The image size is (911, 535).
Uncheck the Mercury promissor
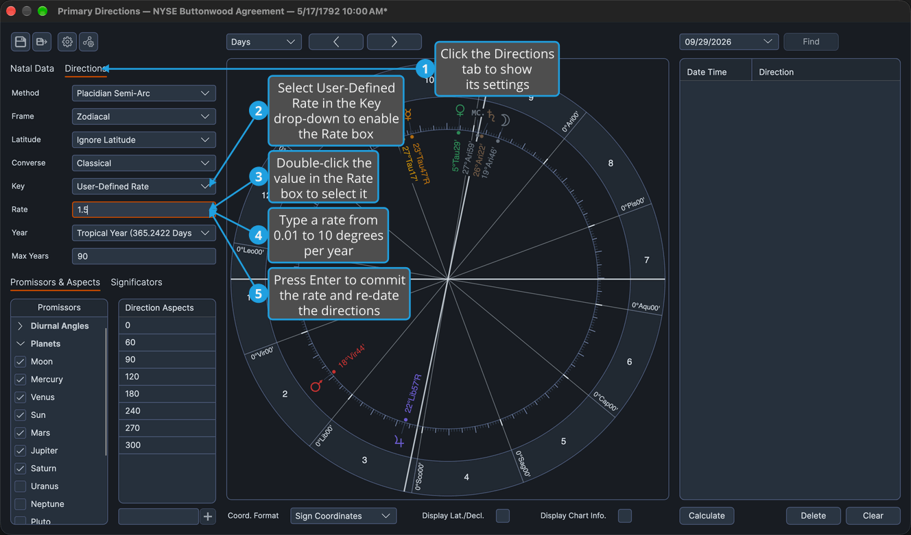[x=21, y=380]
